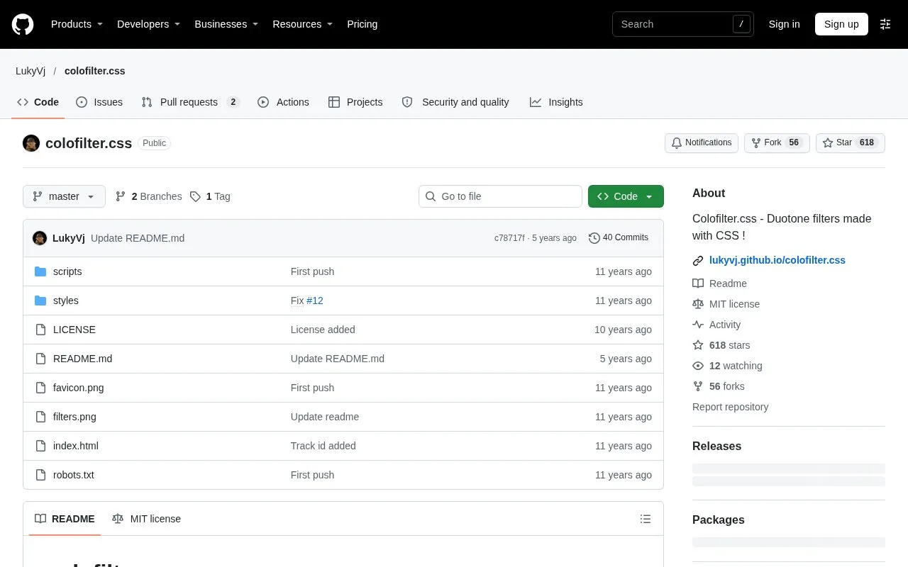The image size is (908, 567).
Task: Open the master branch selector
Action: tap(64, 196)
